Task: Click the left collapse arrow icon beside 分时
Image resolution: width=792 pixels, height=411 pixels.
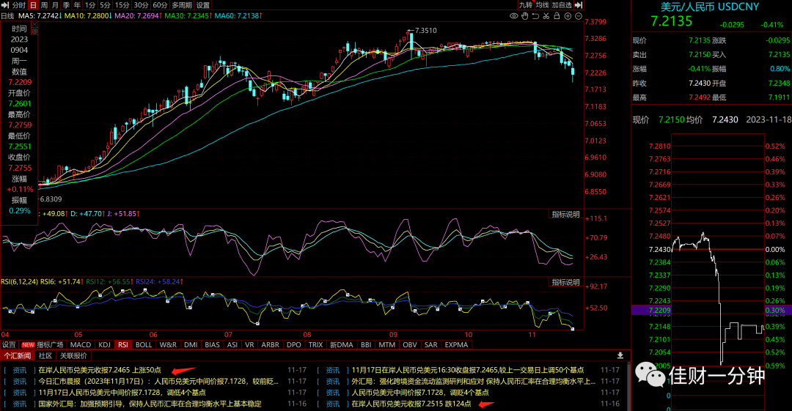Action: tap(6, 5)
